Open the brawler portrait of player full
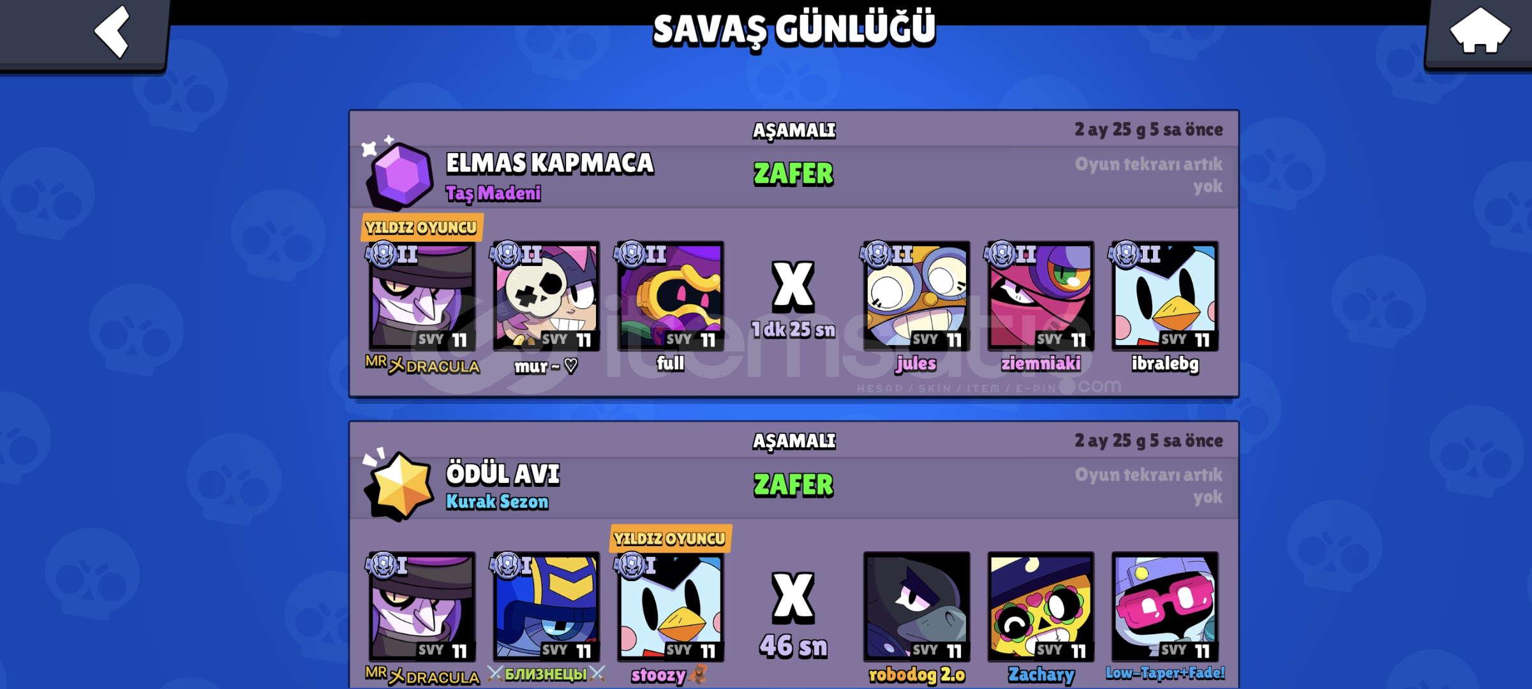This screenshot has height=689, width=1532. [x=671, y=296]
